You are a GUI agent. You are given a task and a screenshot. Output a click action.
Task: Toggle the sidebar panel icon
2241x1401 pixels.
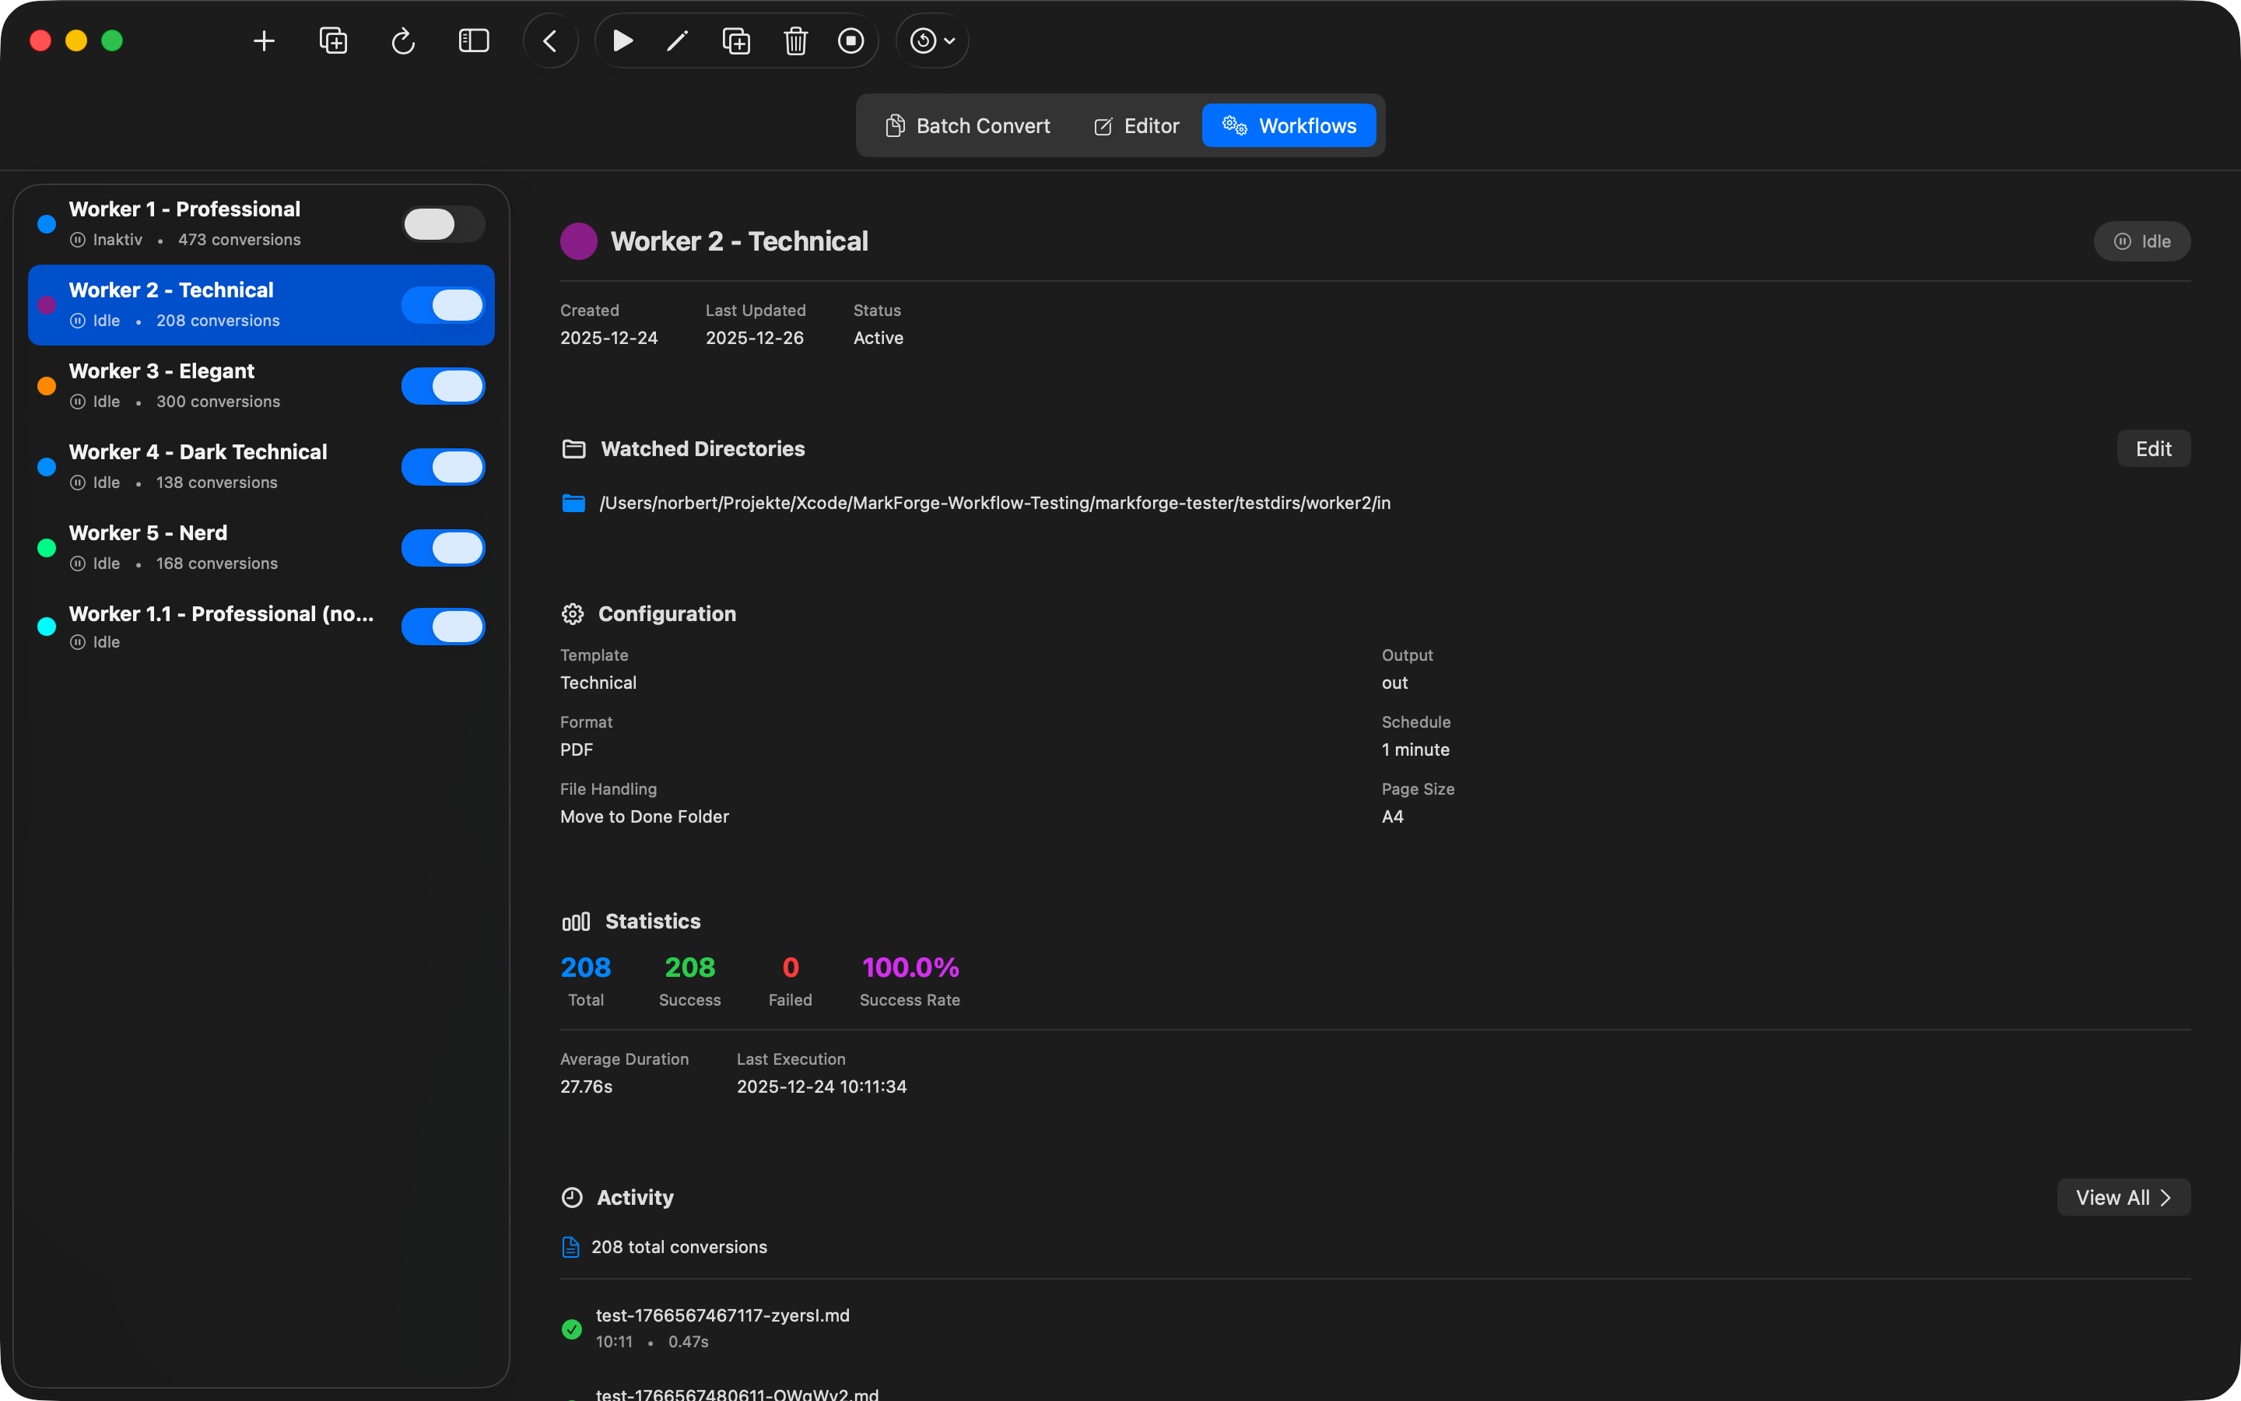[x=474, y=40]
